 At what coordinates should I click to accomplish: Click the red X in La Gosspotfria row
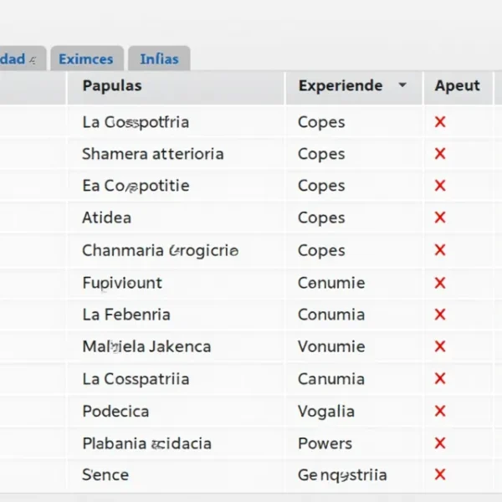click(440, 122)
